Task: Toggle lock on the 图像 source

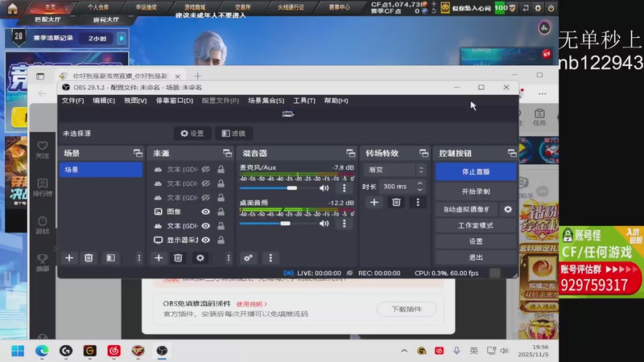Action: [x=221, y=212]
